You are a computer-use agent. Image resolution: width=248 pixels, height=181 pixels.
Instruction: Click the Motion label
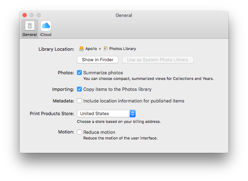point(66,132)
